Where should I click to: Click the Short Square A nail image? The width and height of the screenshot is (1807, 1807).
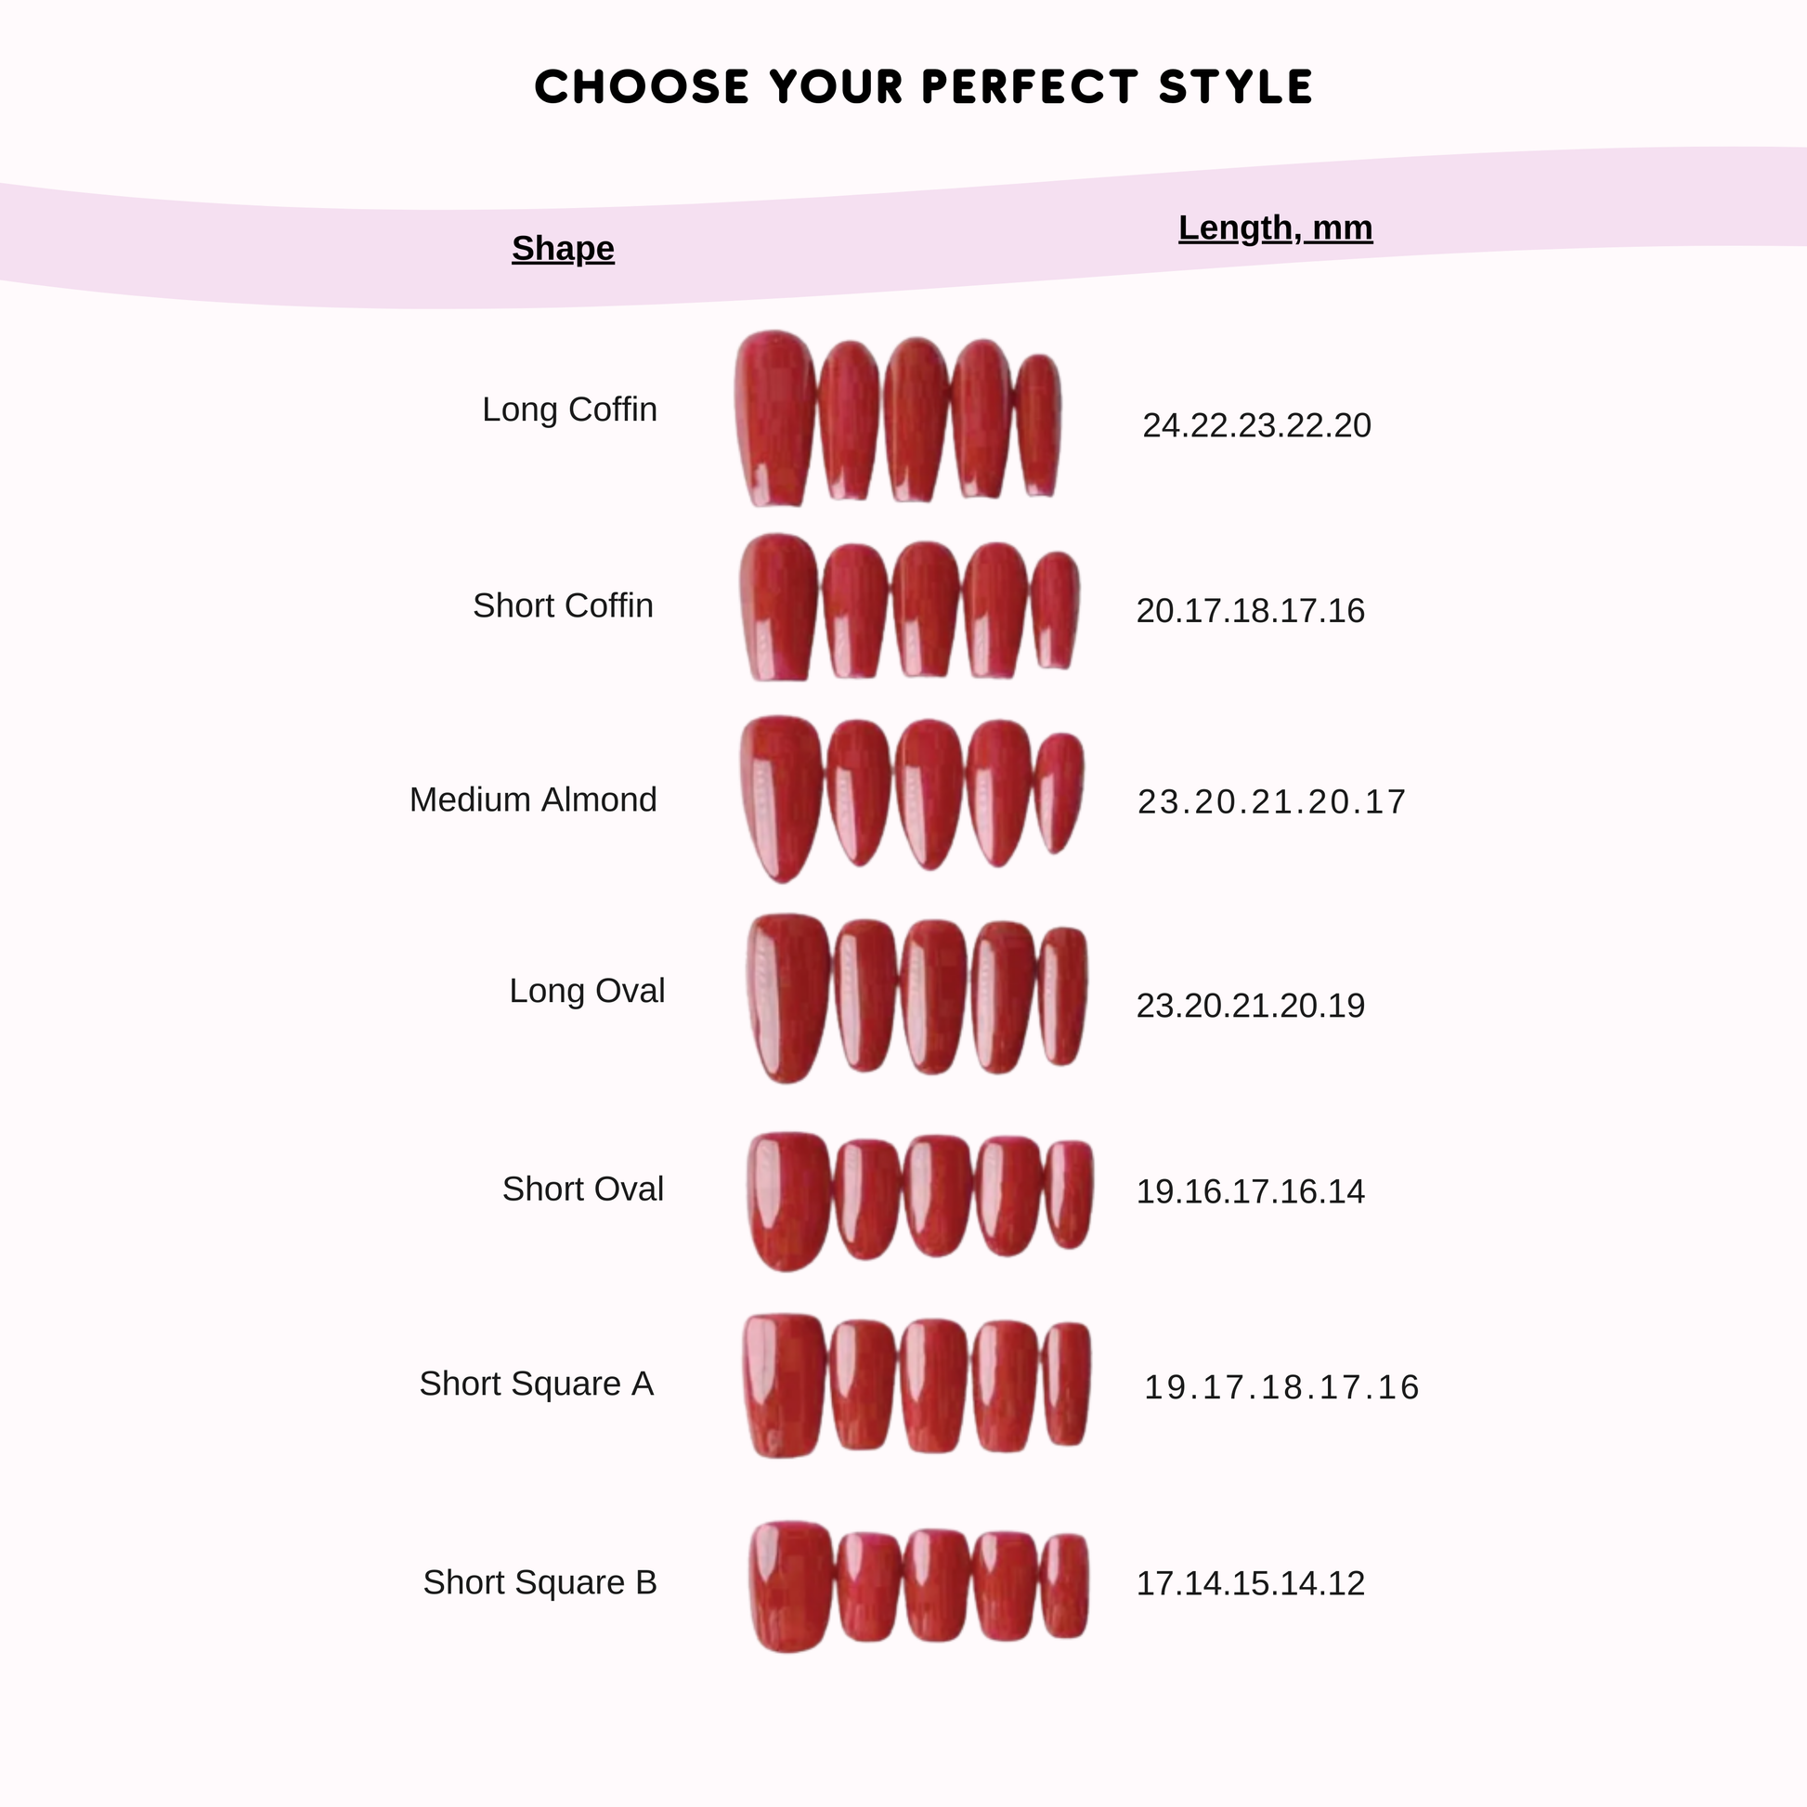click(x=916, y=1386)
